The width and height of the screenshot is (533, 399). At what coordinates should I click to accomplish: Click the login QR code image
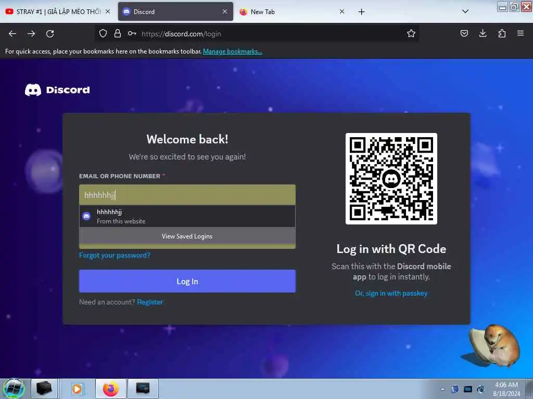[x=391, y=179]
